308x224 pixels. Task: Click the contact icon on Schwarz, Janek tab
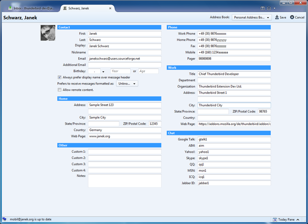click(65, 8)
